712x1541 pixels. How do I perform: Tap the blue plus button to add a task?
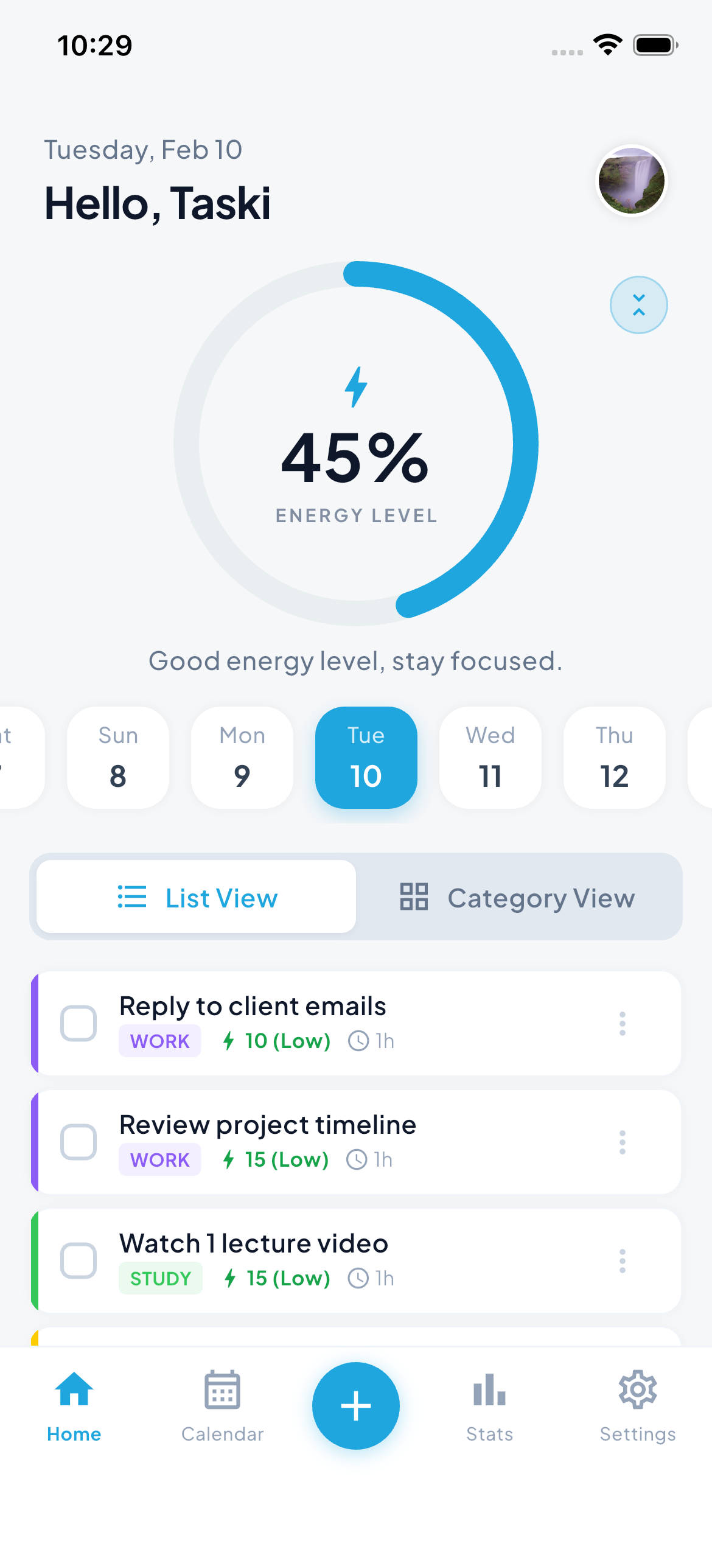coord(356,1406)
